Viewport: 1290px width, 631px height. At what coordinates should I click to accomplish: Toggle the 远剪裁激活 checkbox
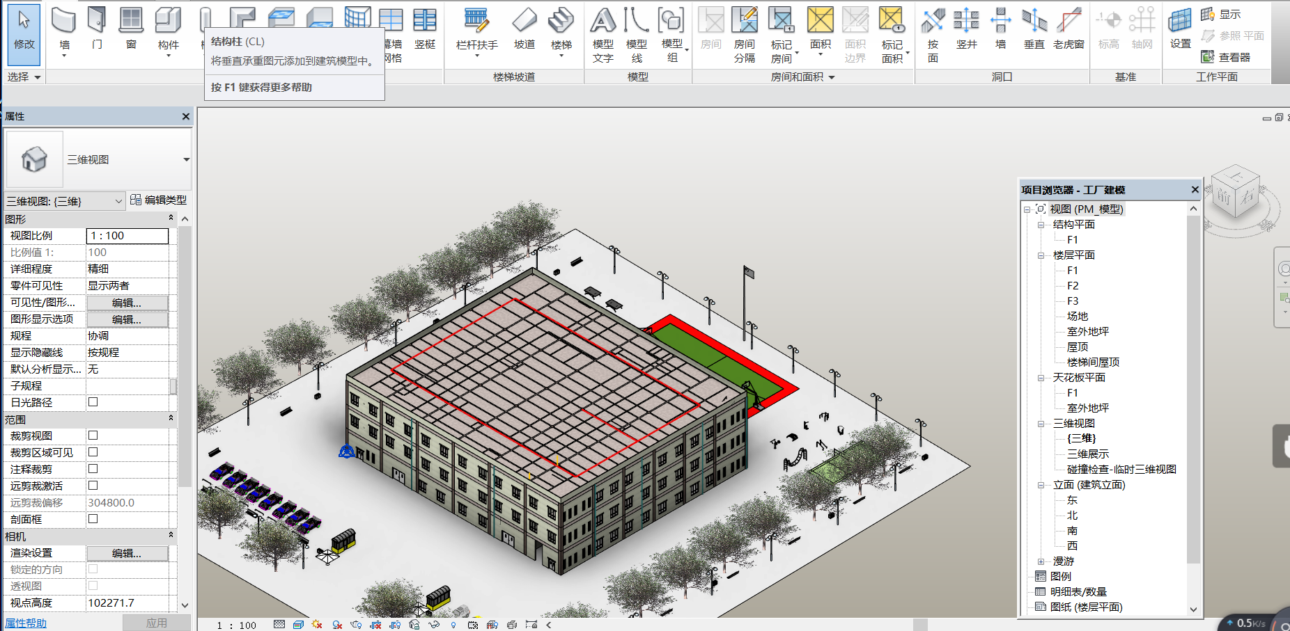pos(93,486)
